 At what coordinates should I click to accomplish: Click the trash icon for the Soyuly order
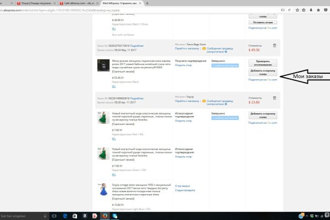point(273,97)
